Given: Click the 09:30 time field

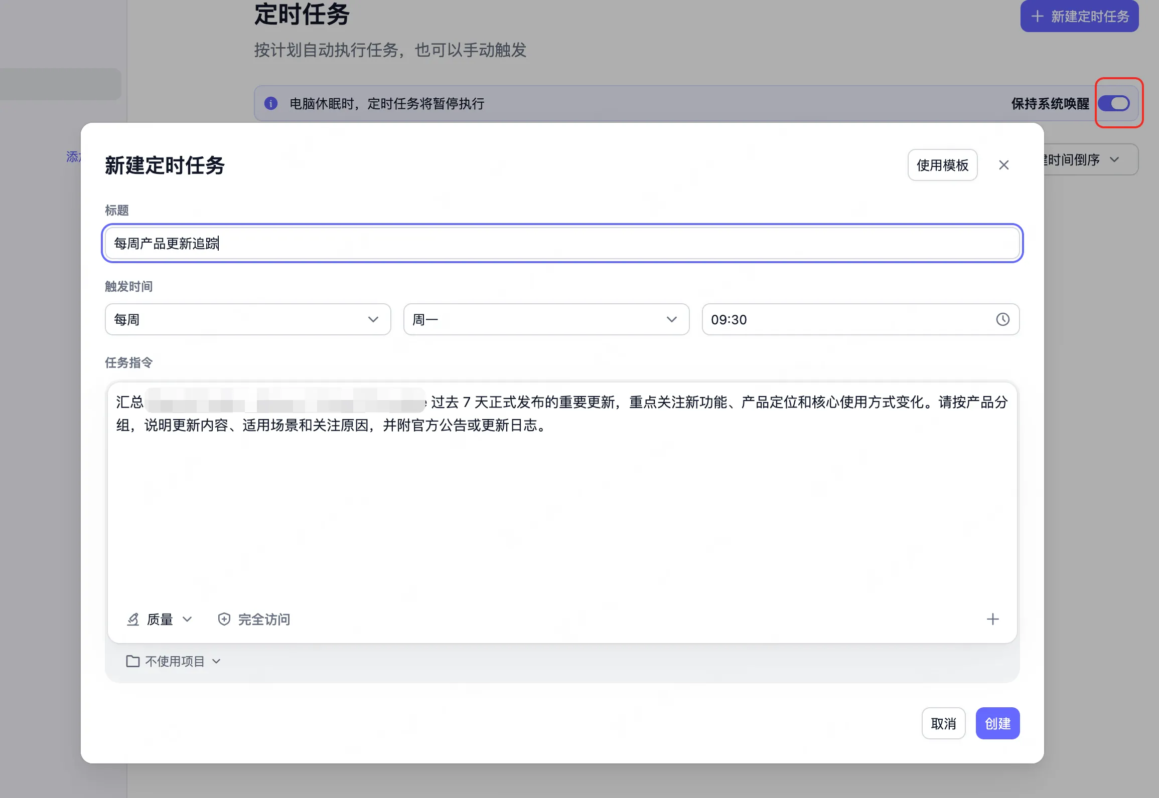Looking at the screenshot, I should click(x=860, y=319).
